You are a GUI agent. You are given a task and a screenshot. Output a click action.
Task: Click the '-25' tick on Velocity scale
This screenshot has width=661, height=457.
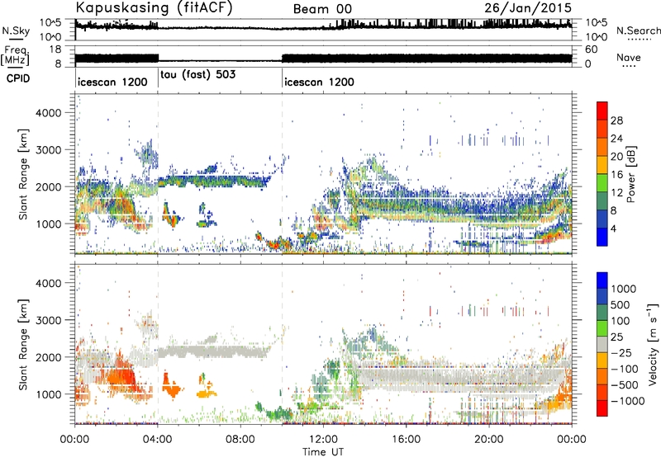coord(623,352)
